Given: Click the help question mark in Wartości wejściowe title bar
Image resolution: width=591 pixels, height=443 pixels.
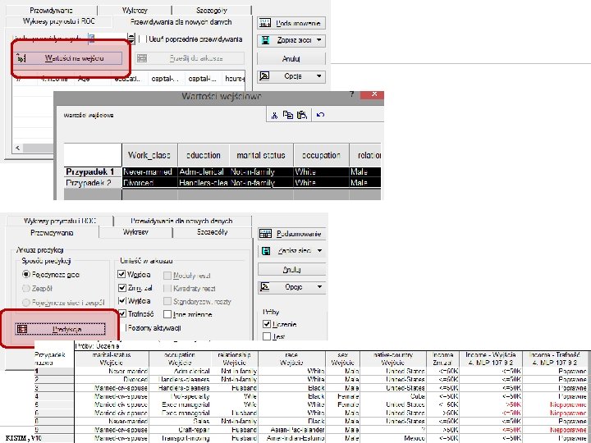Looking at the screenshot, I should [x=351, y=94].
